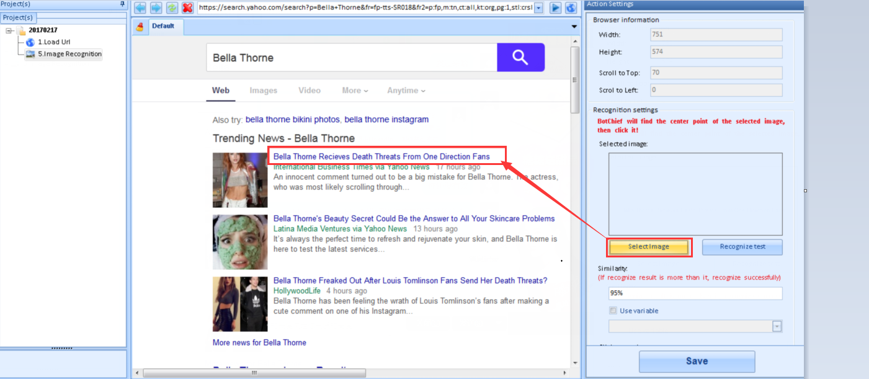The height and width of the screenshot is (379, 869).
Task: Enable the Use variable checkbox
Action: 613,311
